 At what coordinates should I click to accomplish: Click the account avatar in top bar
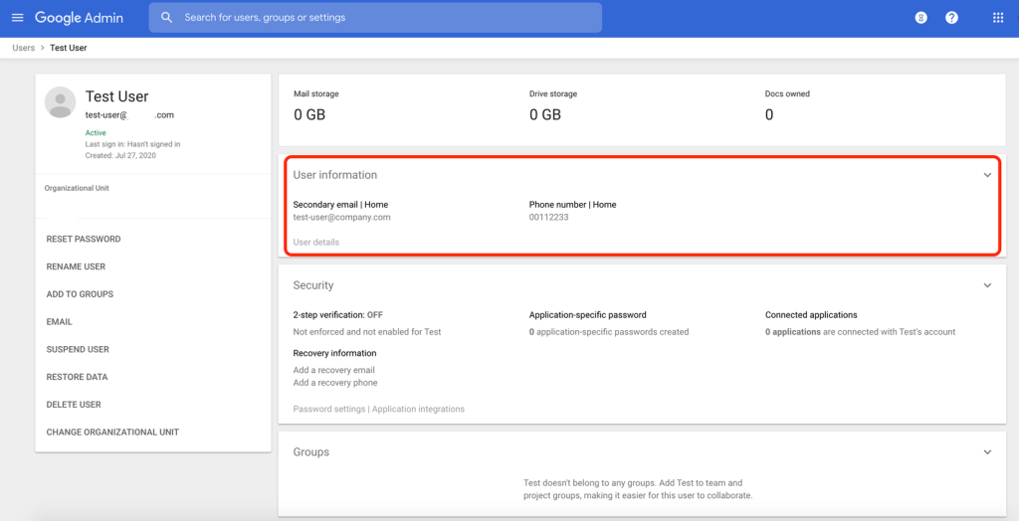point(920,18)
